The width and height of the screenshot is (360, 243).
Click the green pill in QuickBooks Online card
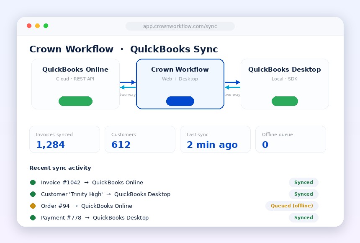pyautogui.click(x=75, y=101)
